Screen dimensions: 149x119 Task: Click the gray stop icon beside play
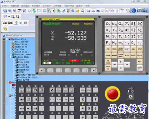point(26,23)
